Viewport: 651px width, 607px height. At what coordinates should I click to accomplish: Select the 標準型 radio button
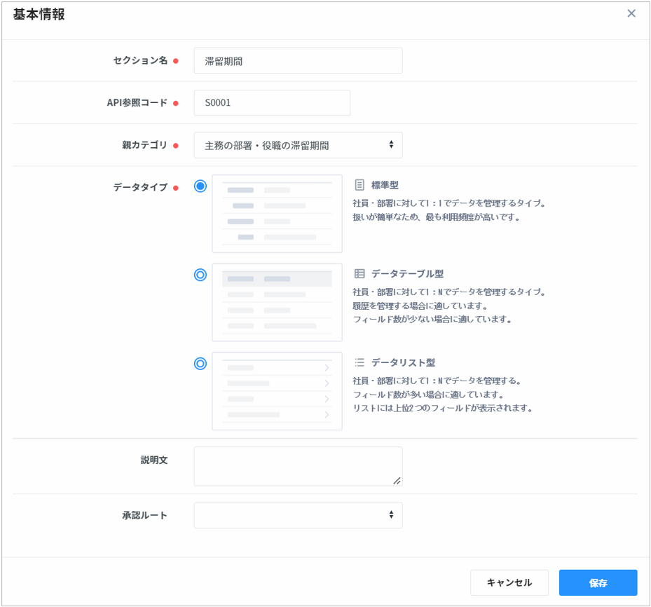point(200,186)
